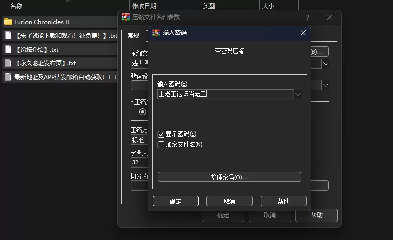Click the browse (B)... button
The width and height of the screenshot is (393, 240).
[320, 52]
